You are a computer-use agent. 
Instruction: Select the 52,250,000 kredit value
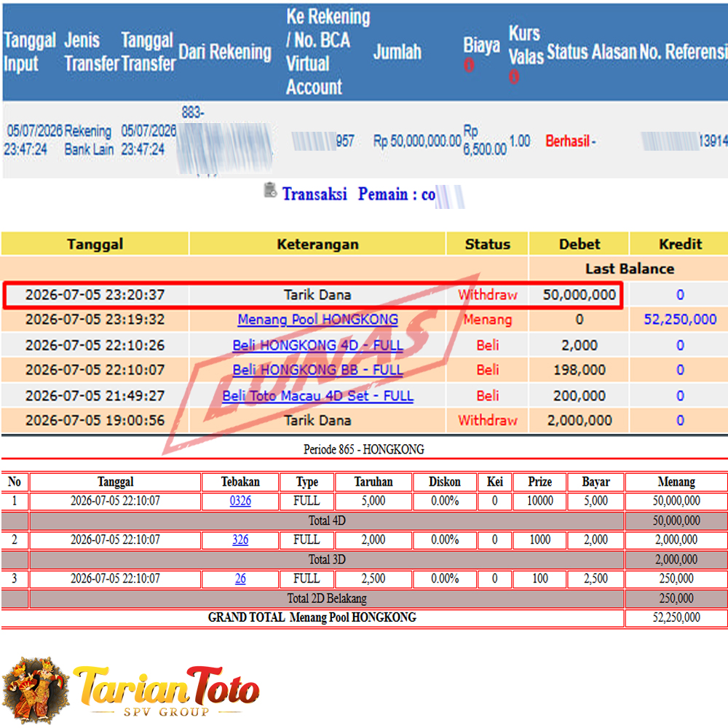[x=680, y=320]
